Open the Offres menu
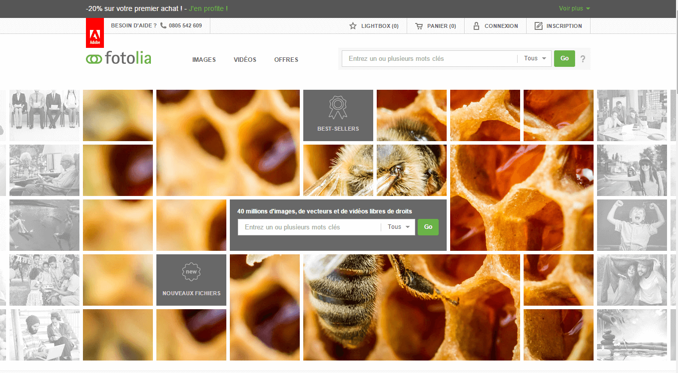The width and height of the screenshot is (678, 373). [286, 60]
